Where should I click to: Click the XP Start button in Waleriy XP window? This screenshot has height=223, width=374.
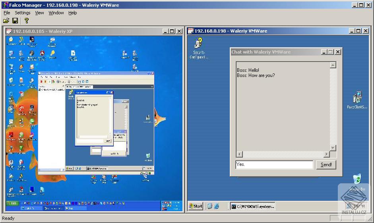[x=12, y=203]
